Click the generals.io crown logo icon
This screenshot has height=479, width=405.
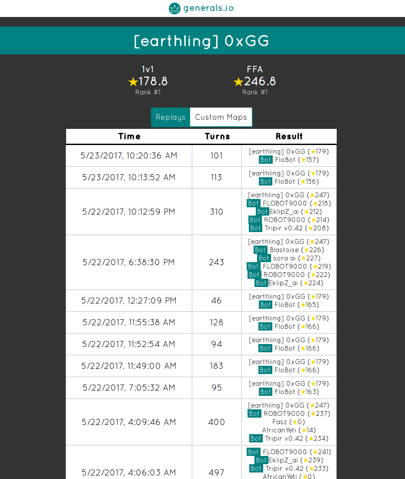(174, 8)
